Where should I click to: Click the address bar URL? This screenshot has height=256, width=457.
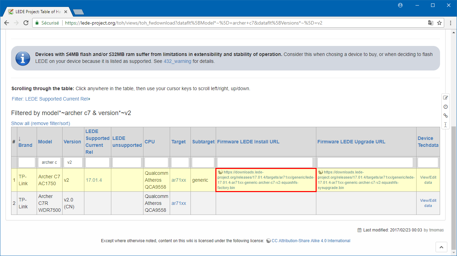coord(194,23)
